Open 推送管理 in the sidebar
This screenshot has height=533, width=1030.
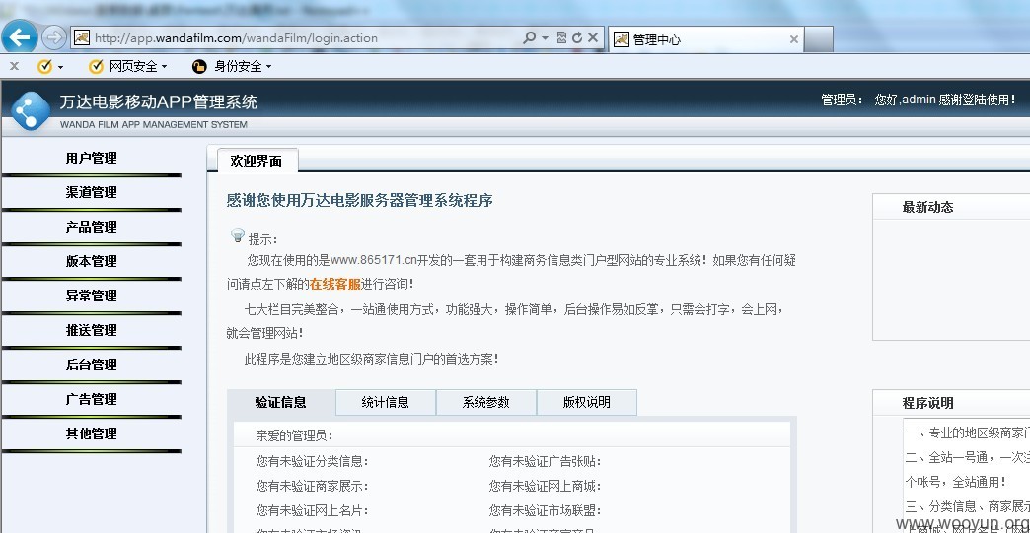92,330
